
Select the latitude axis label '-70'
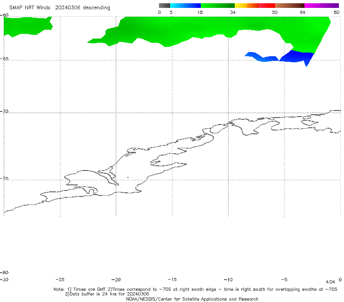tap(4, 112)
